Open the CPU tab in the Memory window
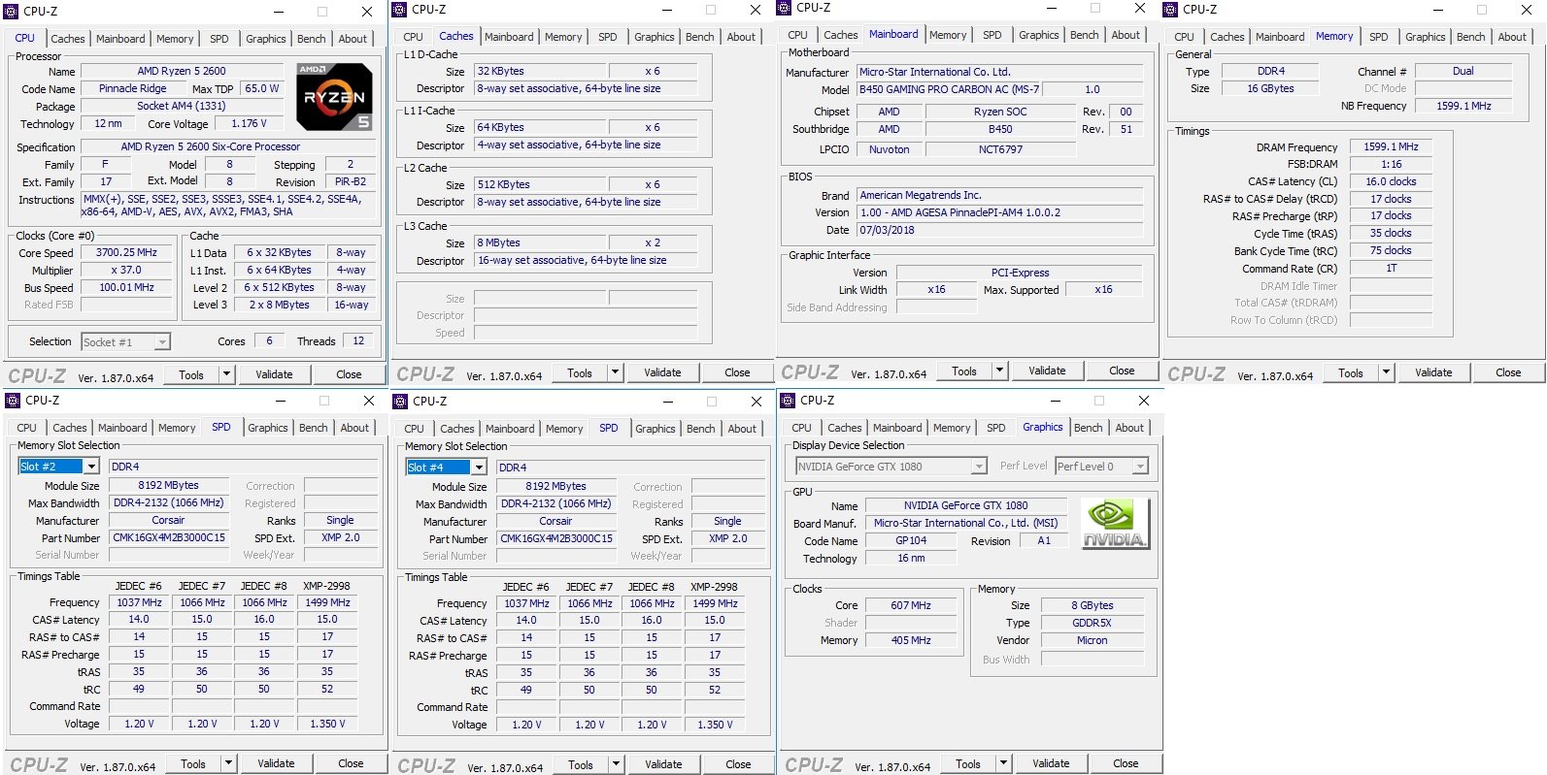Screen dimensions: 1547x775 tap(1185, 37)
